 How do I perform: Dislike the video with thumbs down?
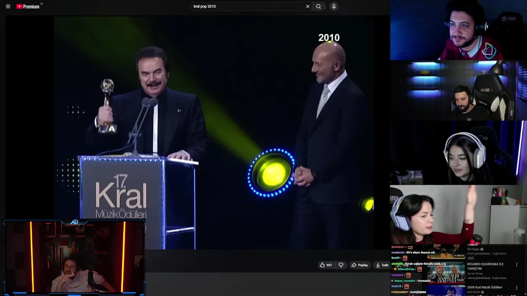341,265
